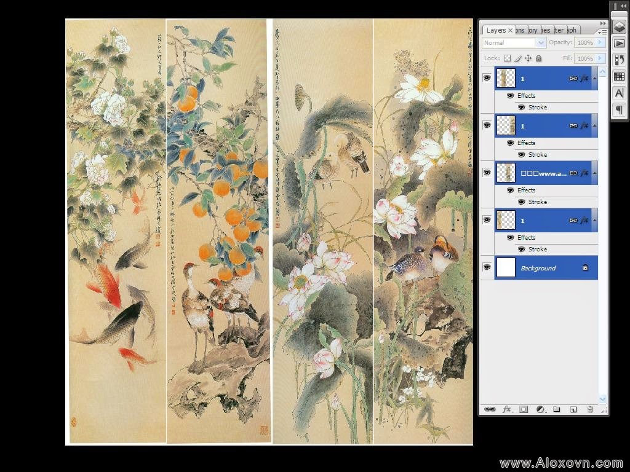Switch to the 'ons' Actions tab
This screenshot has height=472, width=630.
(520, 30)
